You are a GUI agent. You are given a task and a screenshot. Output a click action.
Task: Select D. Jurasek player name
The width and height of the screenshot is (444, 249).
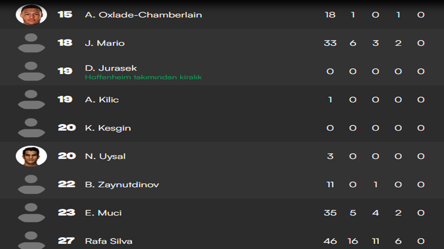[x=111, y=68]
